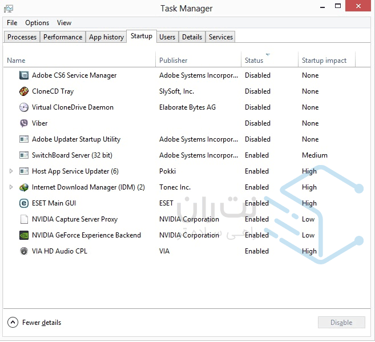The height and width of the screenshot is (342, 375).
Task: Sort by the Startup impact column header
Action: tap(324, 61)
